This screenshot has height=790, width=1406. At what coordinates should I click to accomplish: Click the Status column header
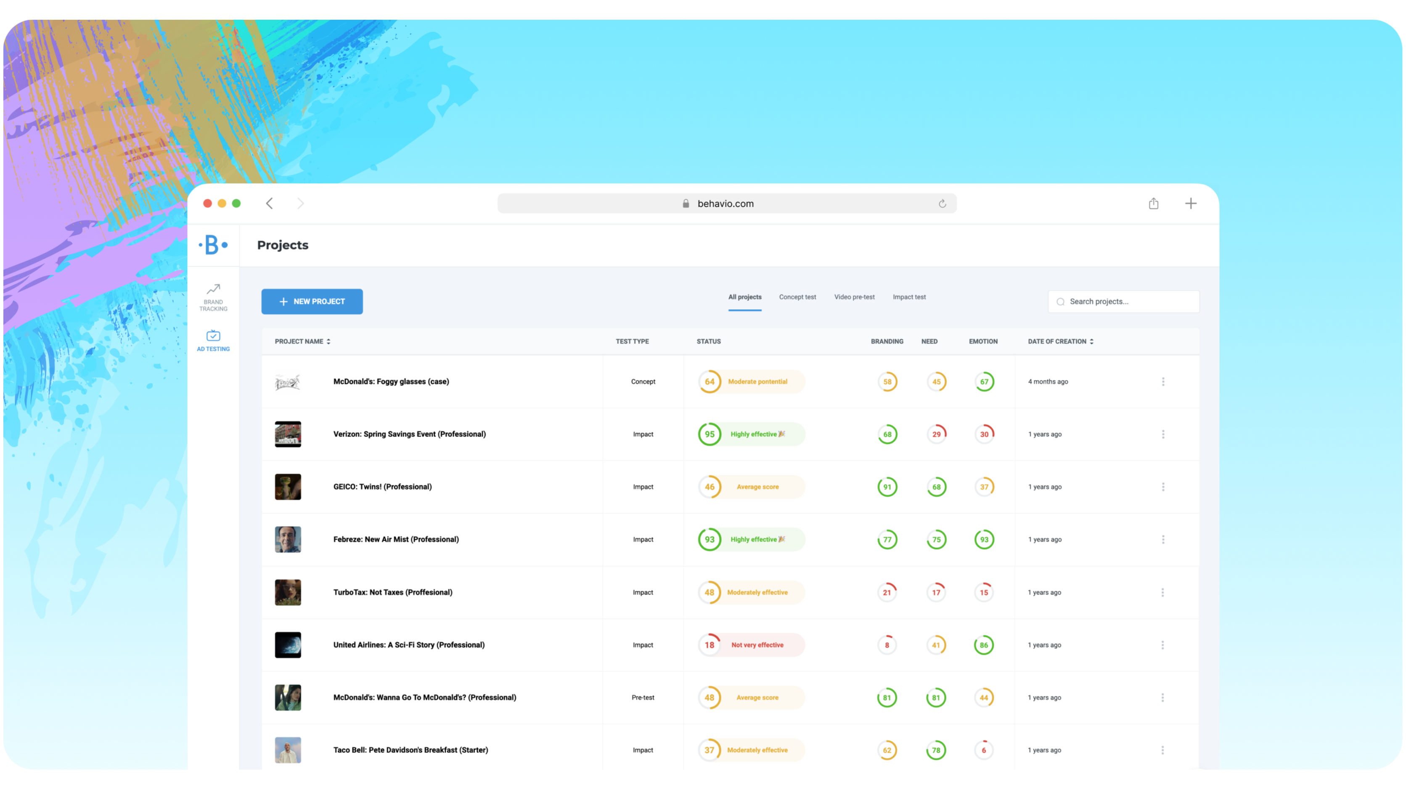[708, 341]
